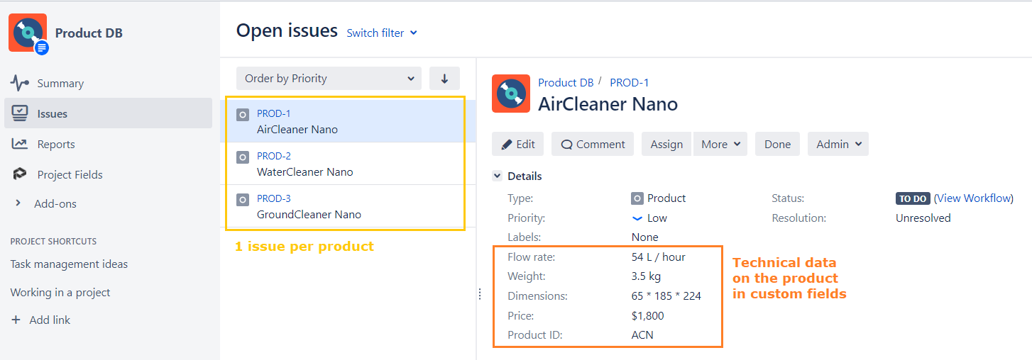Collapse the Details section
Image resolution: width=1032 pixels, height=360 pixels.
pos(497,176)
